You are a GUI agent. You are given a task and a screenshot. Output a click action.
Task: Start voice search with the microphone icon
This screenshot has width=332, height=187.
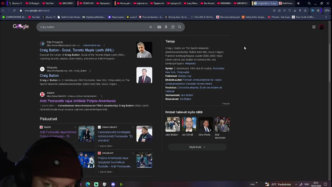(x=166, y=27)
